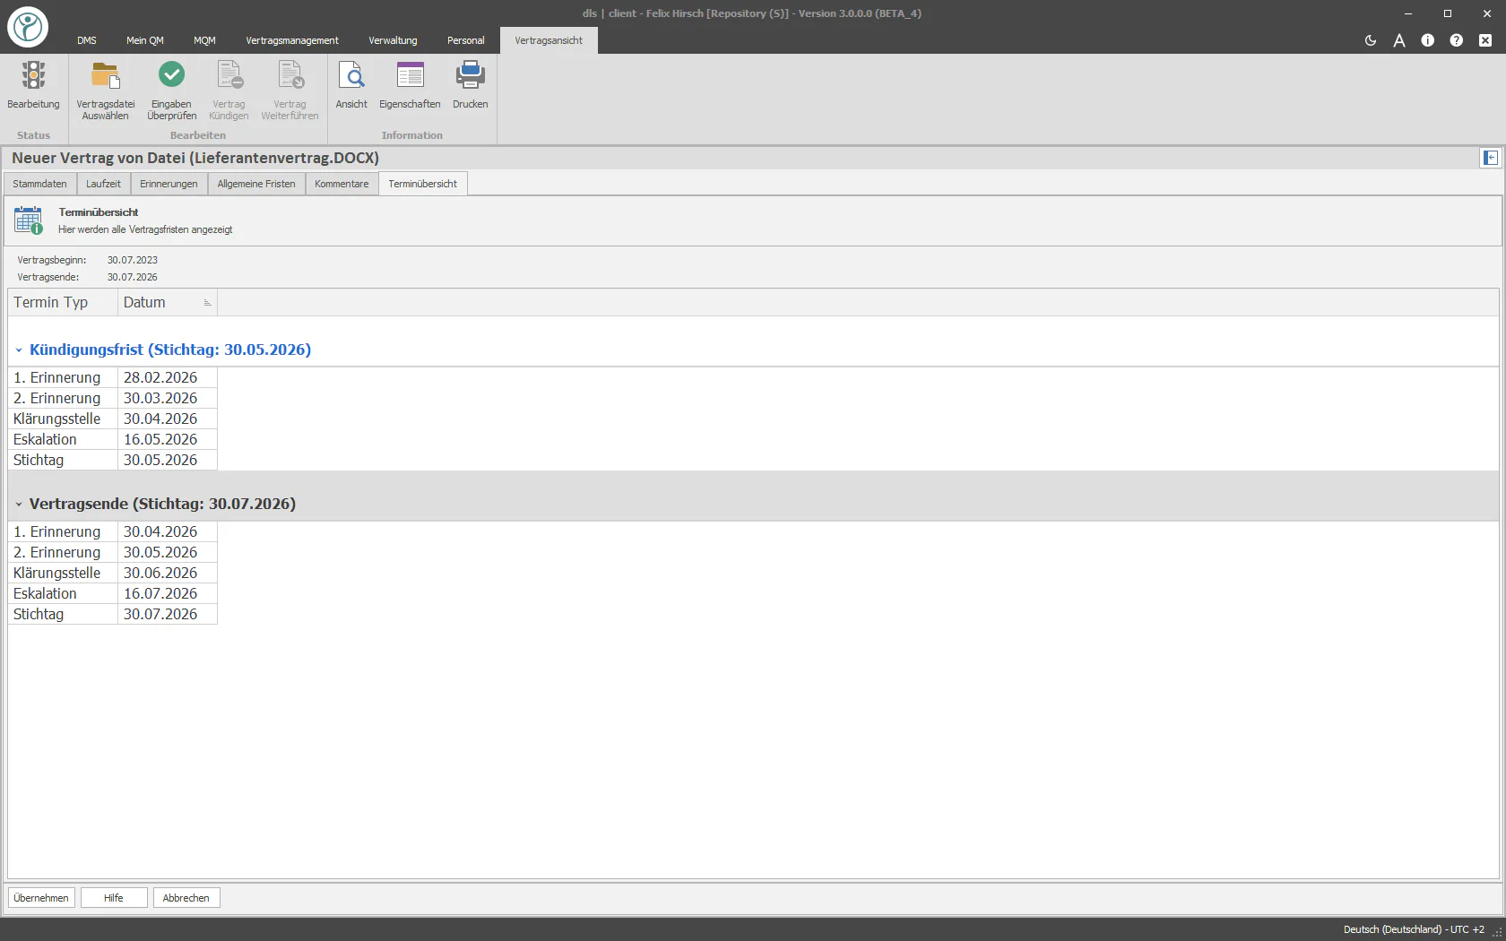Select 1. Erinnerung row under Vertragsende

pos(113,532)
